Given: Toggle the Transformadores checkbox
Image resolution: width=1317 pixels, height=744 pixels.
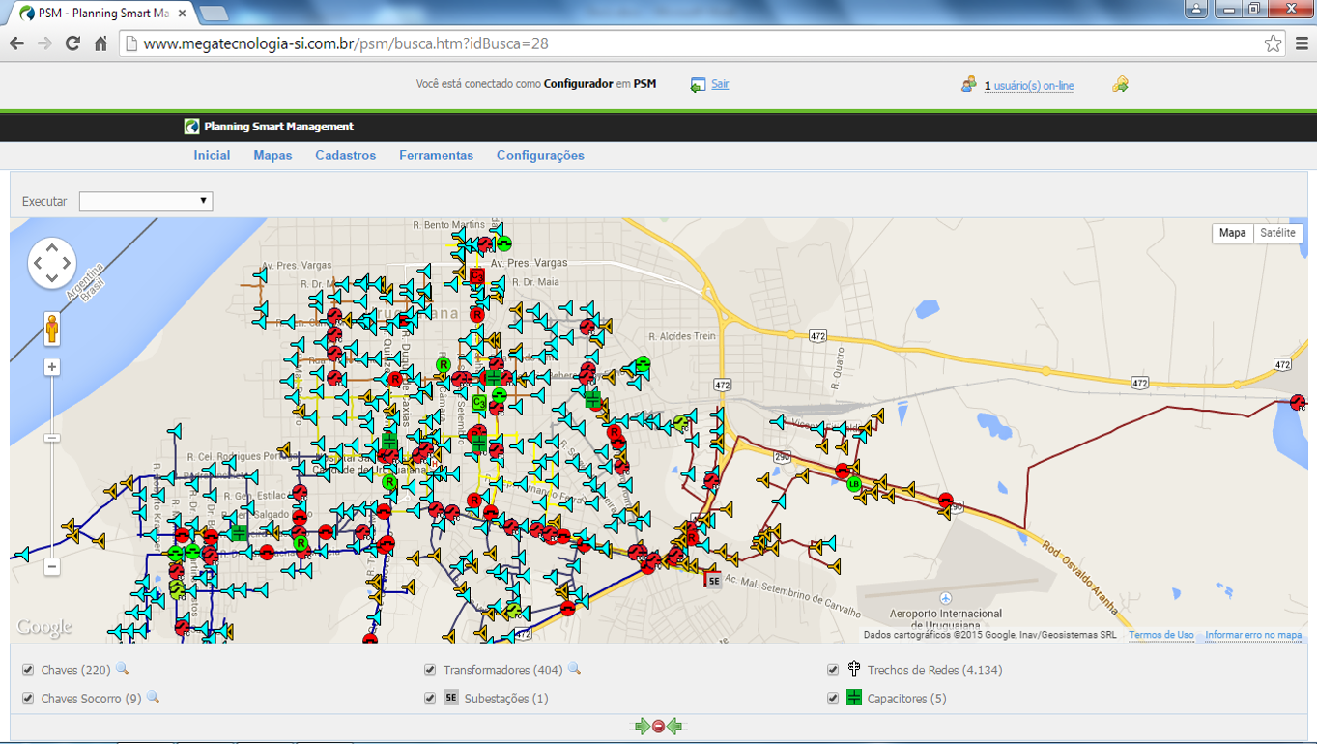Looking at the screenshot, I should tap(430, 670).
